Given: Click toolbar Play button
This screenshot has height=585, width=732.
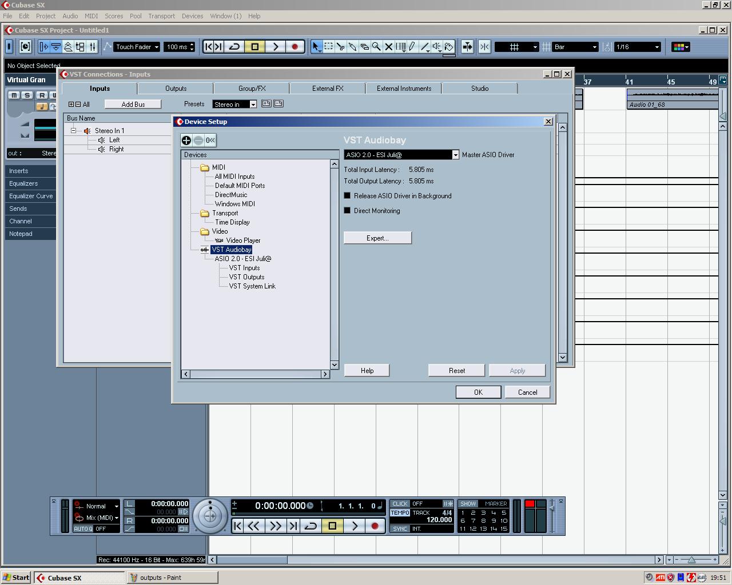Looking at the screenshot, I should (275, 47).
